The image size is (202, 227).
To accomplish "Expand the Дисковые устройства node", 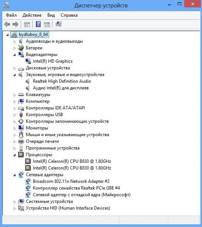I will (x=14, y=68).
